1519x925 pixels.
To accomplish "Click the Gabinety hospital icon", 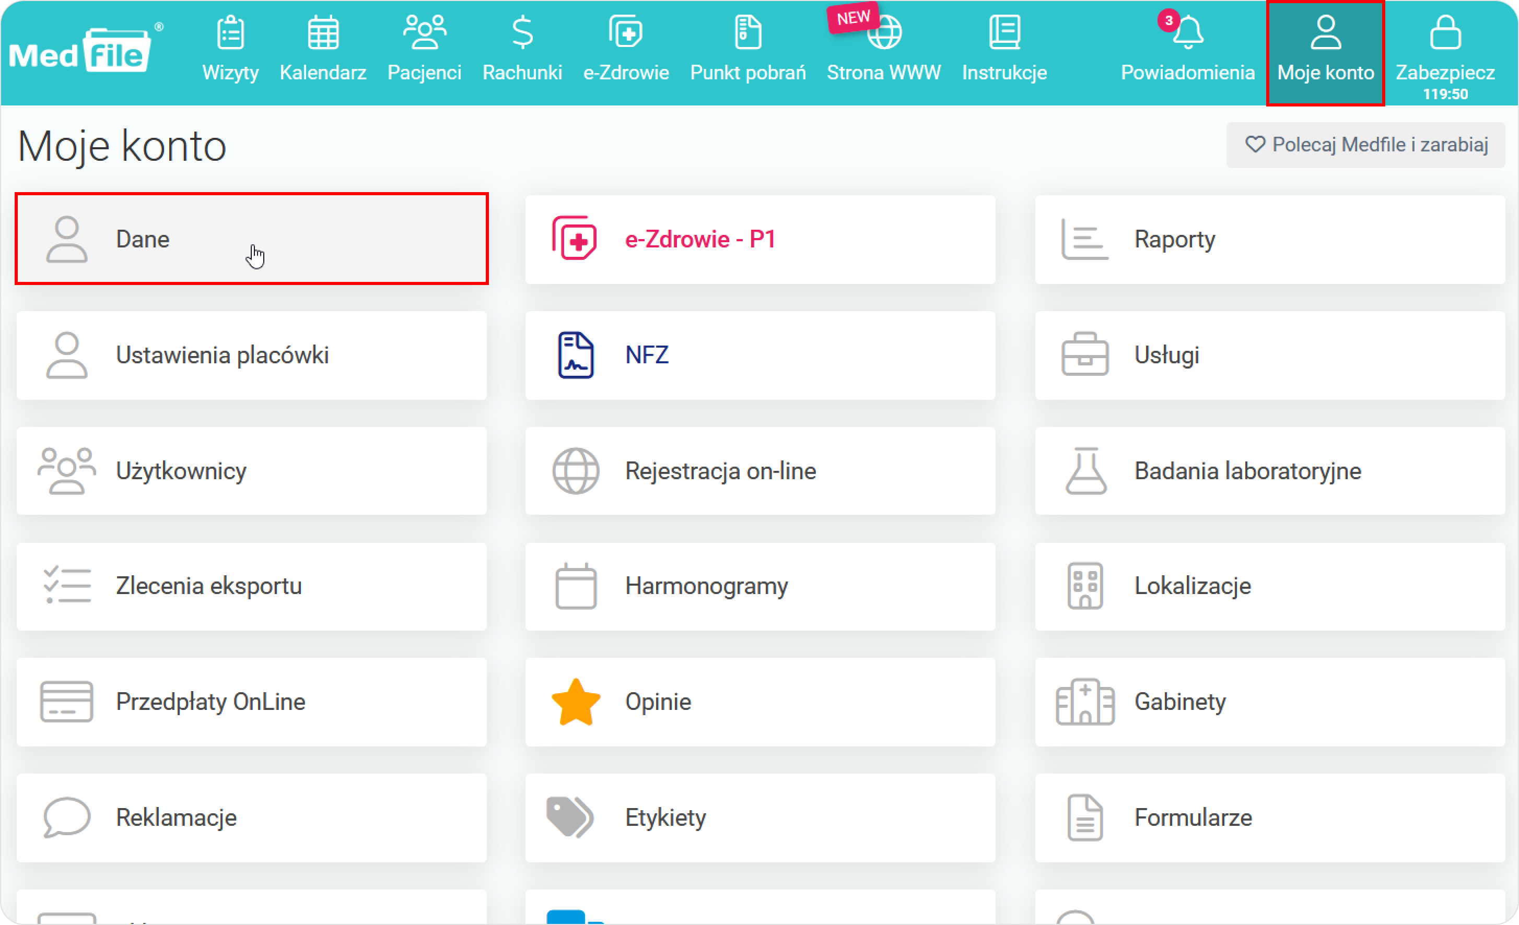I will tap(1085, 701).
